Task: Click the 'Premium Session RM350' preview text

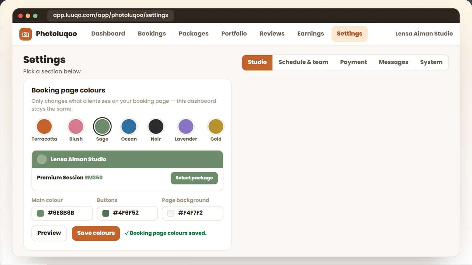Action: [x=70, y=178]
